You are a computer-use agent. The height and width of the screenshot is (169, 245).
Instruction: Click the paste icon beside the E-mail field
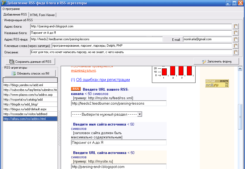236,39
